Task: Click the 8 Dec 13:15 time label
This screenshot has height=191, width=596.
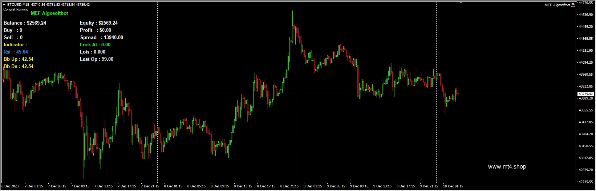Action: (243, 186)
